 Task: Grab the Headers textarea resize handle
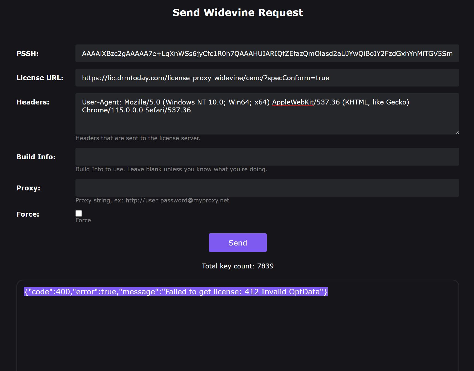click(x=457, y=133)
